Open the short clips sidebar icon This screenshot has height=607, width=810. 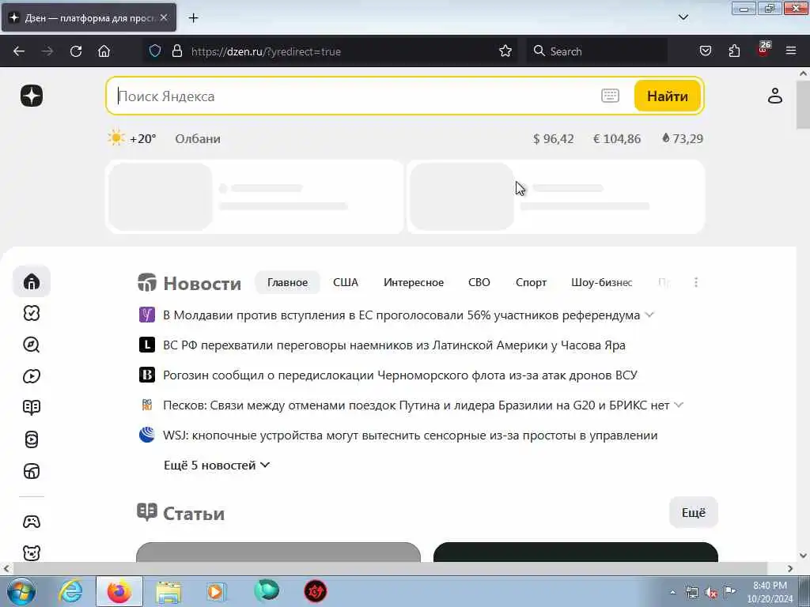pos(32,439)
